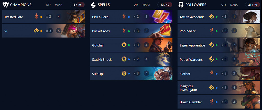Click the Brash Gambler card thumbnail
The height and width of the screenshot is (110, 262).
pyautogui.click(x=249, y=102)
